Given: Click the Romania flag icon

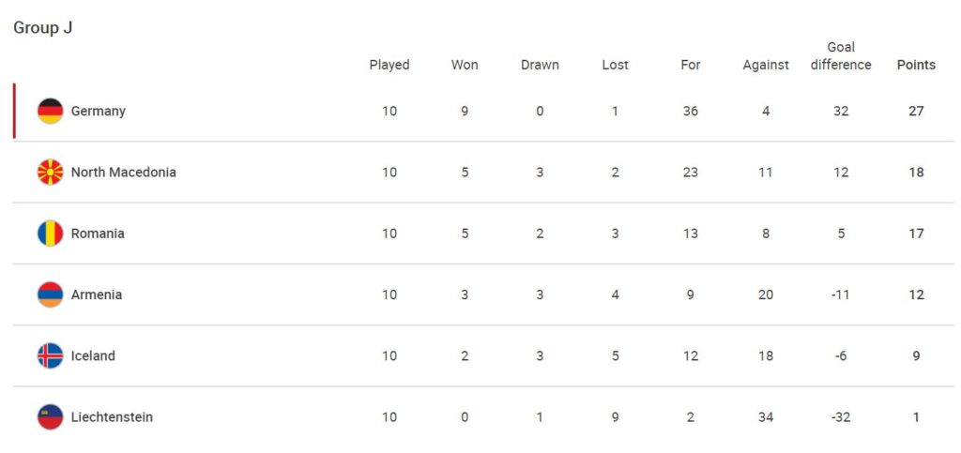Looking at the screenshot, I should [x=51, y=234].
